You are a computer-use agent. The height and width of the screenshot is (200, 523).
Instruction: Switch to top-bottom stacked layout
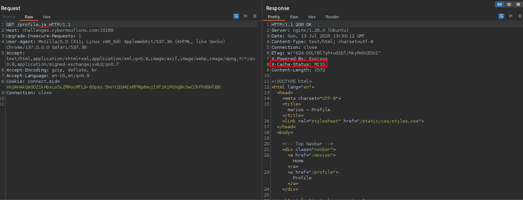pos(509,4)
